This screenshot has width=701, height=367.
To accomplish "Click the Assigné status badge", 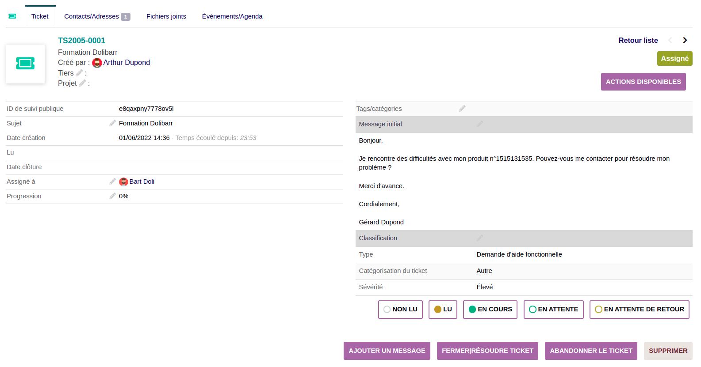I will (x=675, y=58).
